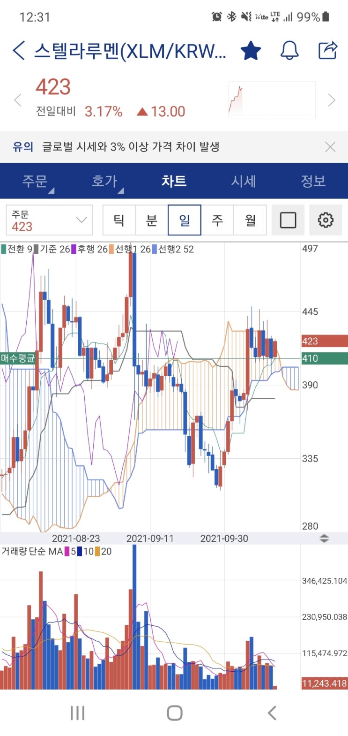This screenshot has width=348, height=736.
Task: Tap the Bluetooth status bar icon
Action: 231,17
